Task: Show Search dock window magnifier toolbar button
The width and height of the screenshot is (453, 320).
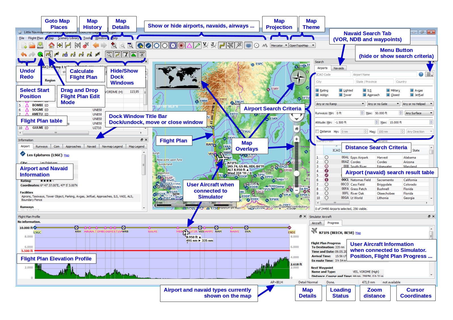Action: coord(109,54)
